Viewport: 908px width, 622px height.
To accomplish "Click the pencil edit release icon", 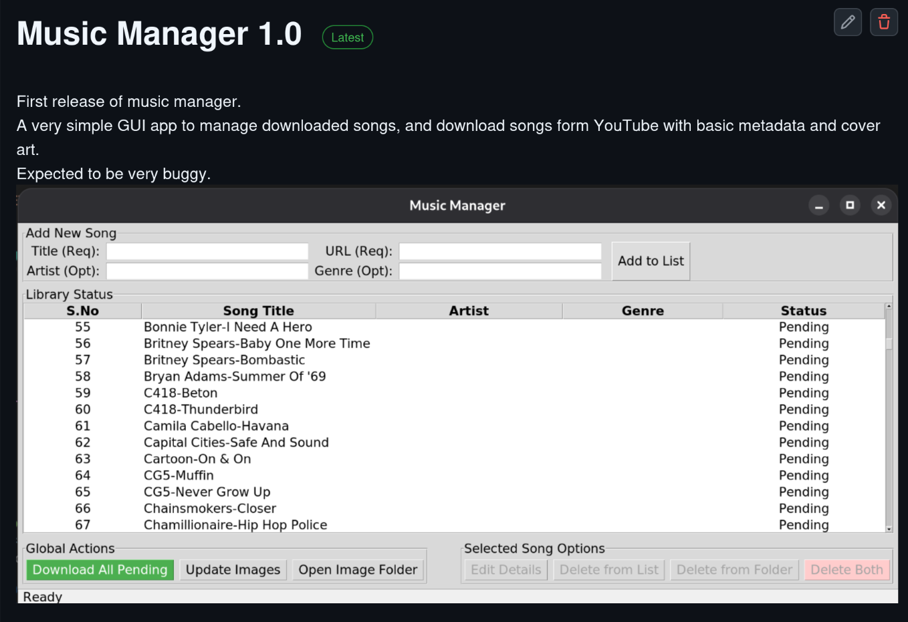I will [847, 22].
